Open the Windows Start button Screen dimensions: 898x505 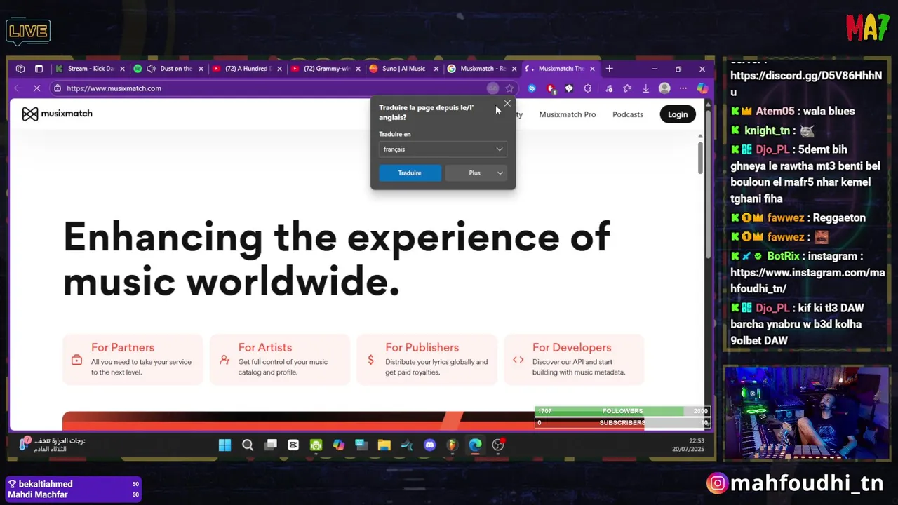click(224, 445)
